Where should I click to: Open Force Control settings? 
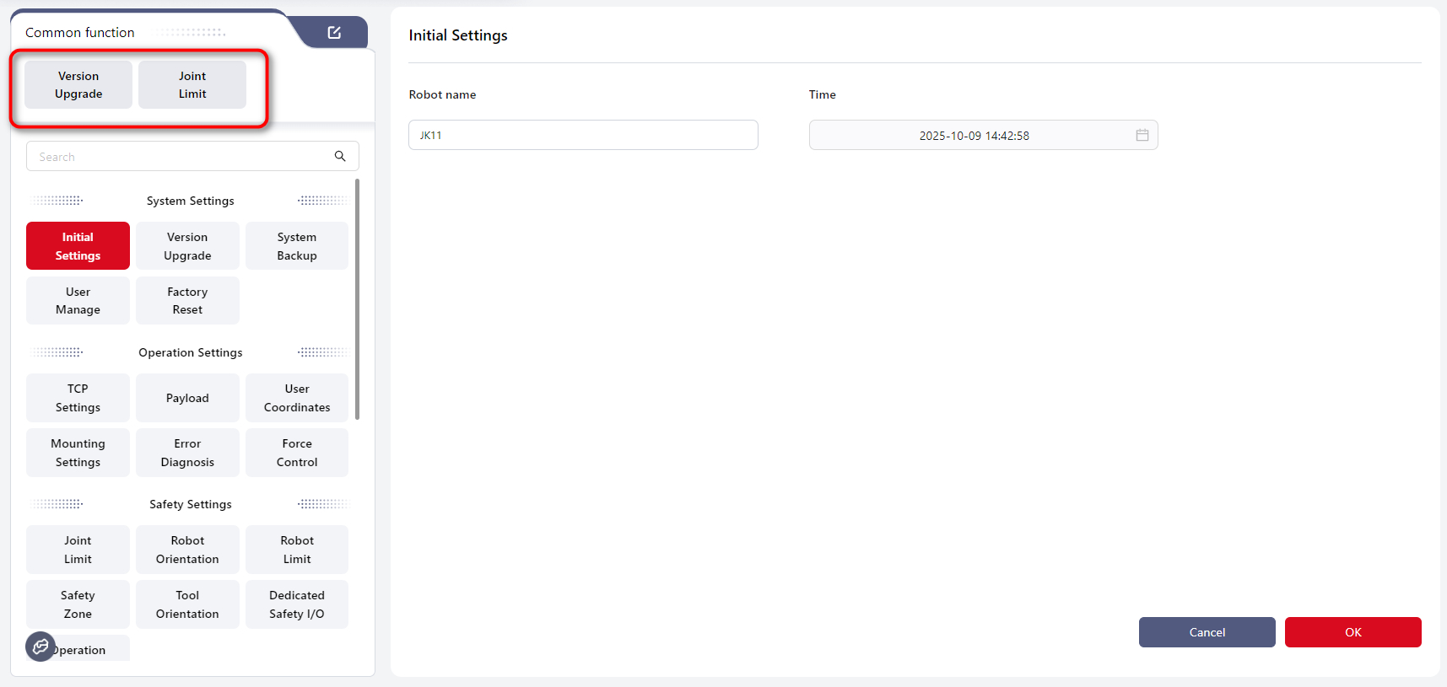[x=297, y=453]
